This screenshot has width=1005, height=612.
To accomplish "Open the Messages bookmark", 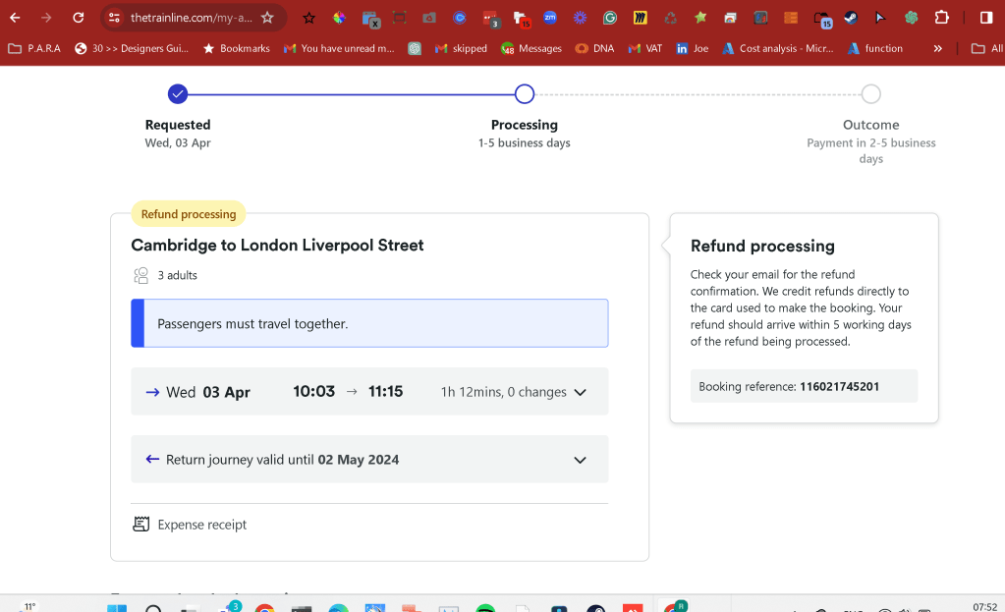I will (x=531, y=48).
